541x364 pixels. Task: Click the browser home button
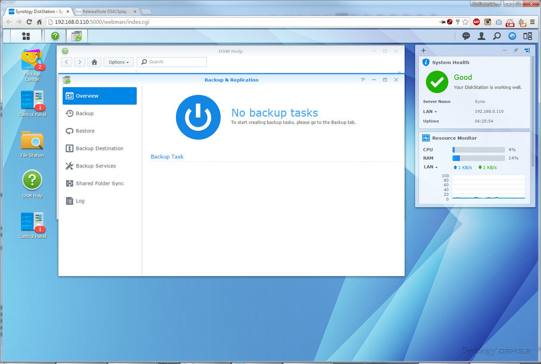coord(39,22)
